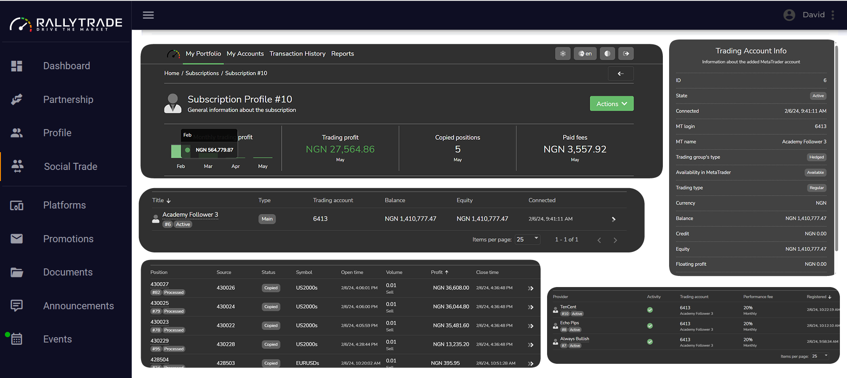Open details arrow for position 430027
The image size is (847, 378).
[x=531, y=288]
